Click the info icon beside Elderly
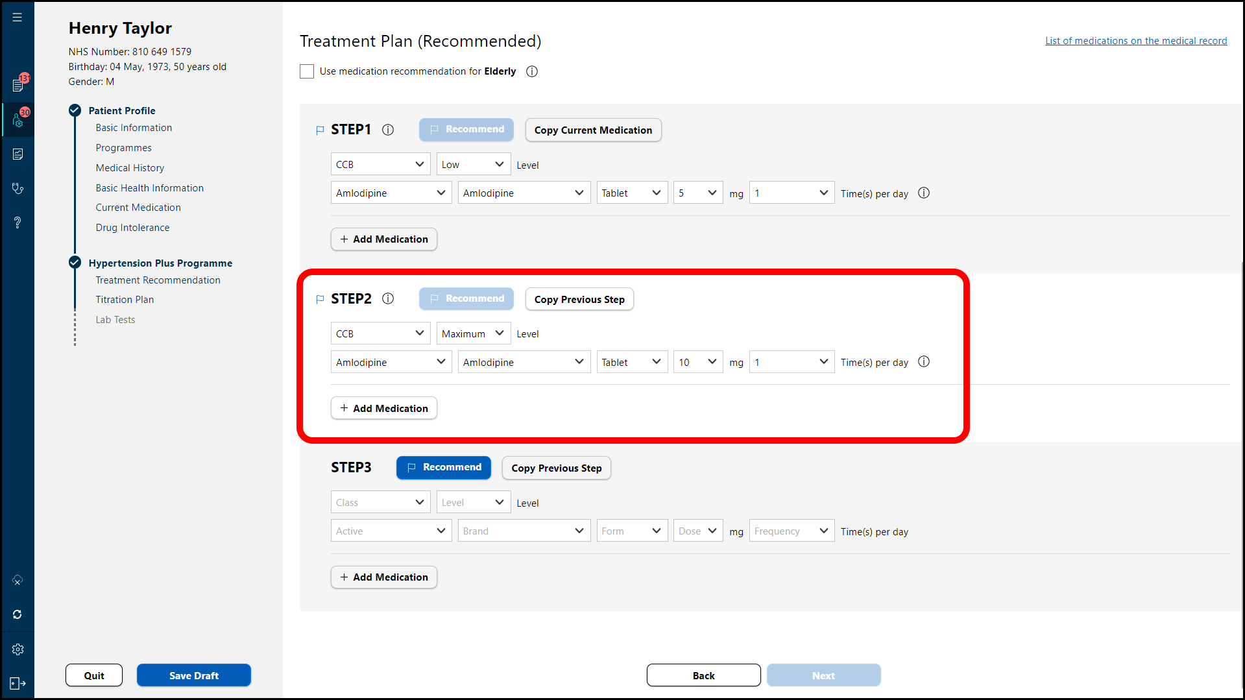This screenshot has height=700, width=1245. (x=532, y=71)
